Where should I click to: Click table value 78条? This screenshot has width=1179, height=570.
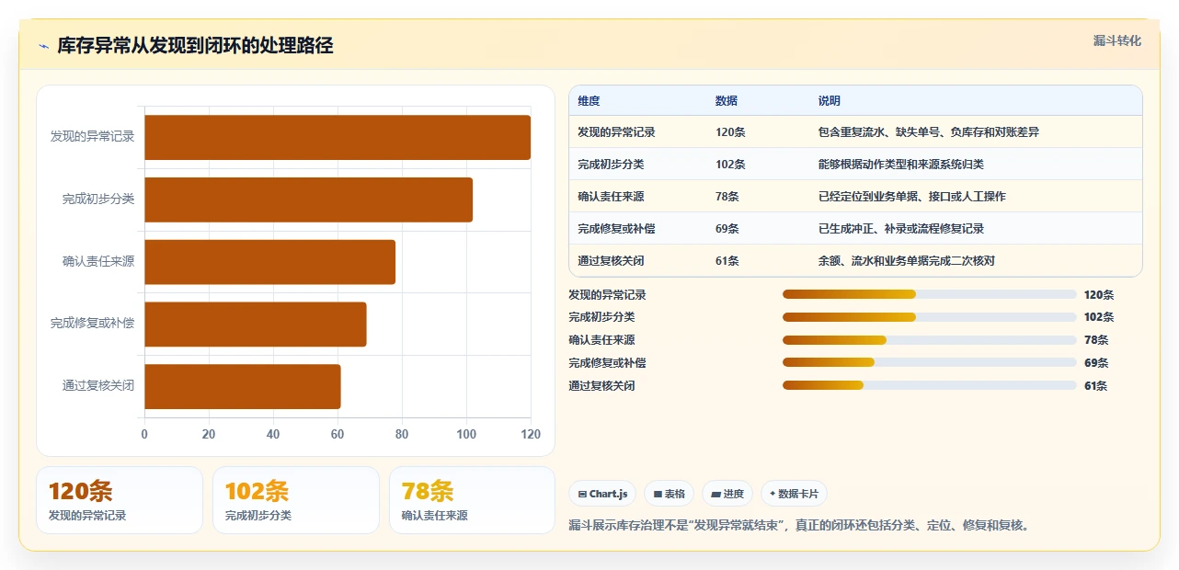coord(727,197)
